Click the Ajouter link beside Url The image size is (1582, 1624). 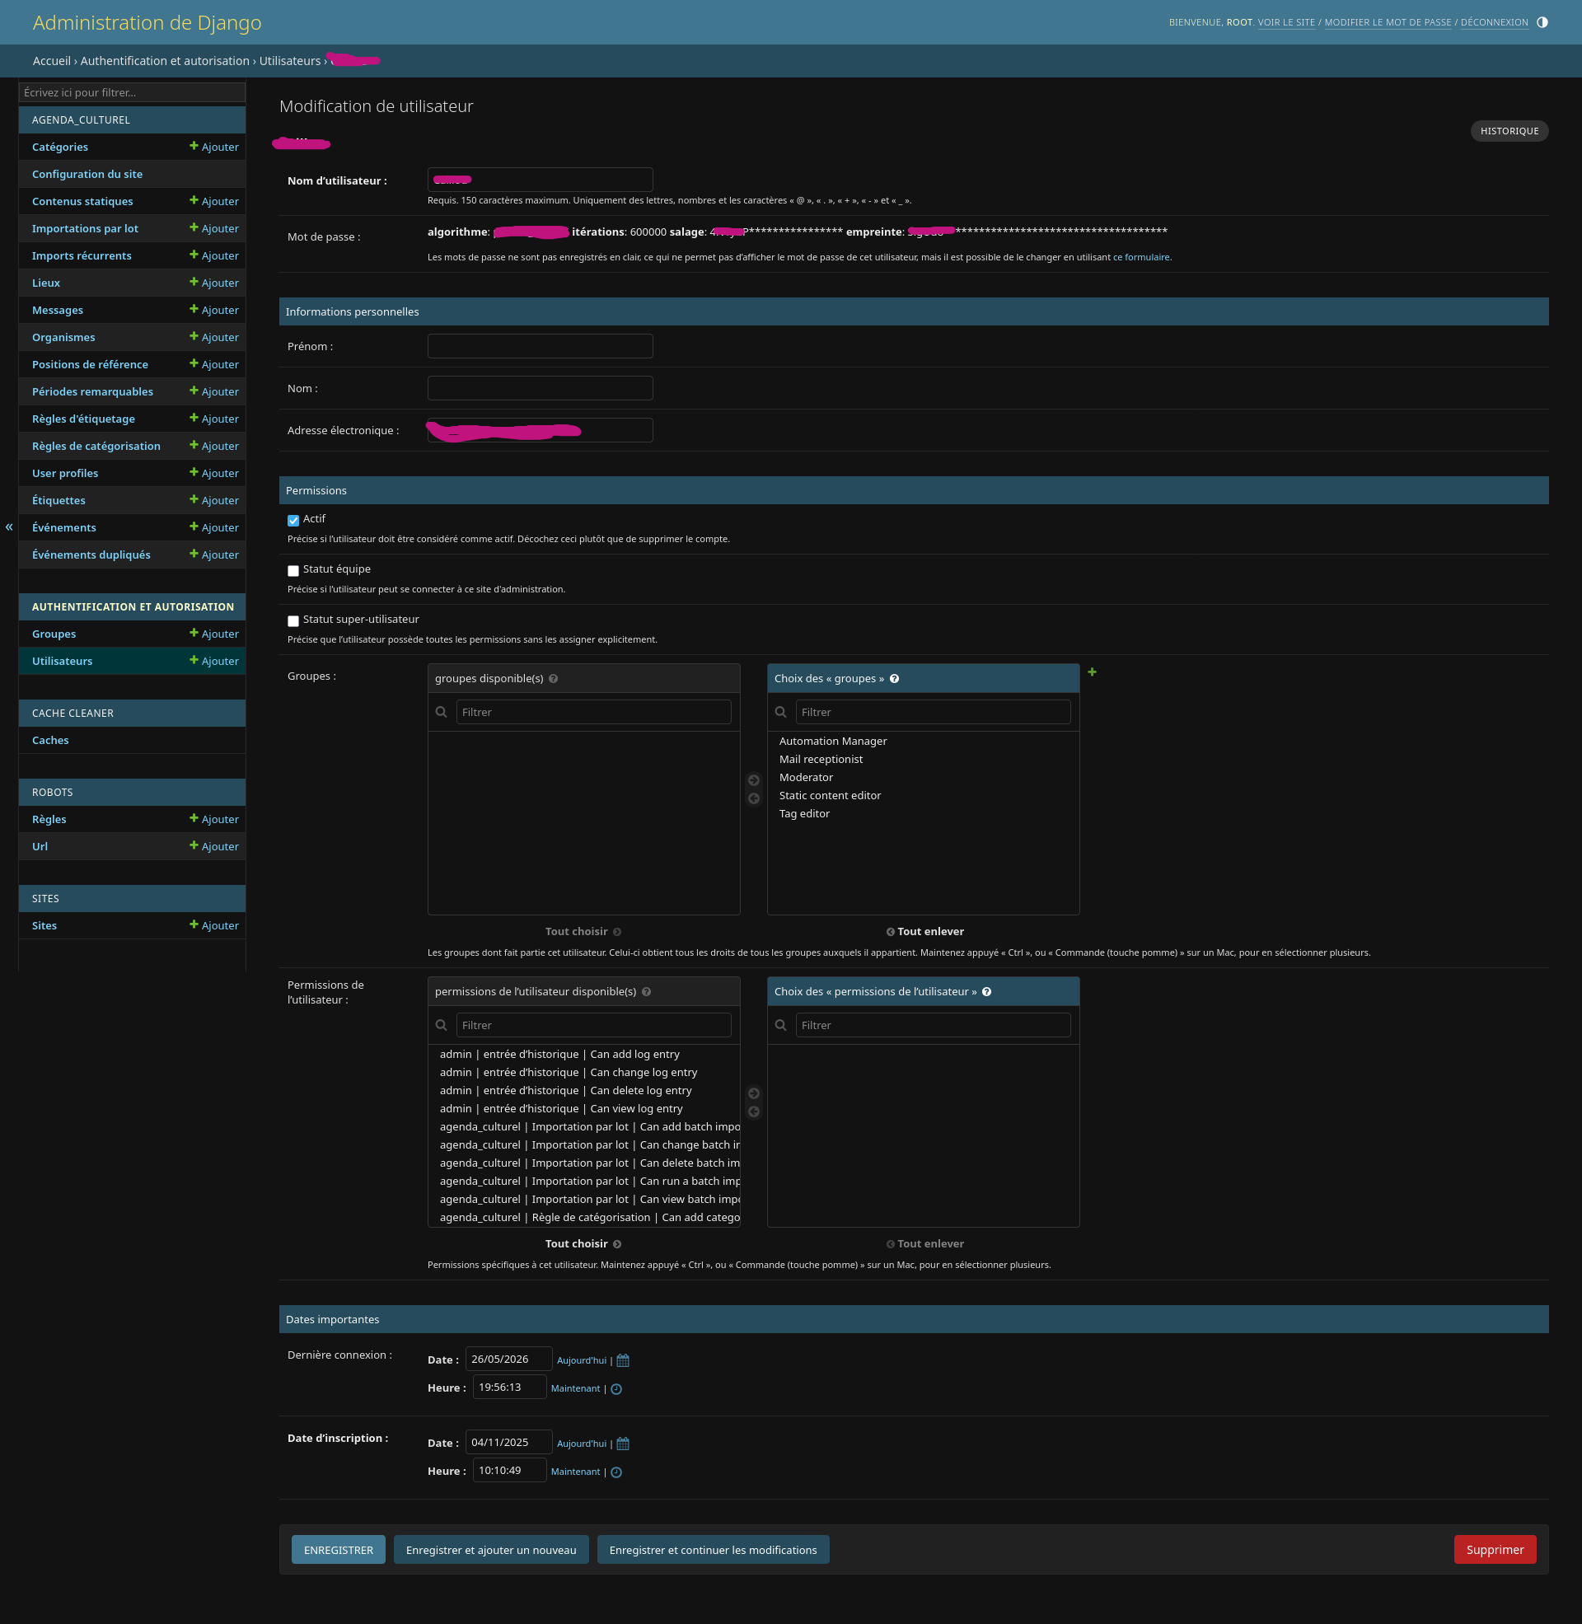tap(214, 846)
